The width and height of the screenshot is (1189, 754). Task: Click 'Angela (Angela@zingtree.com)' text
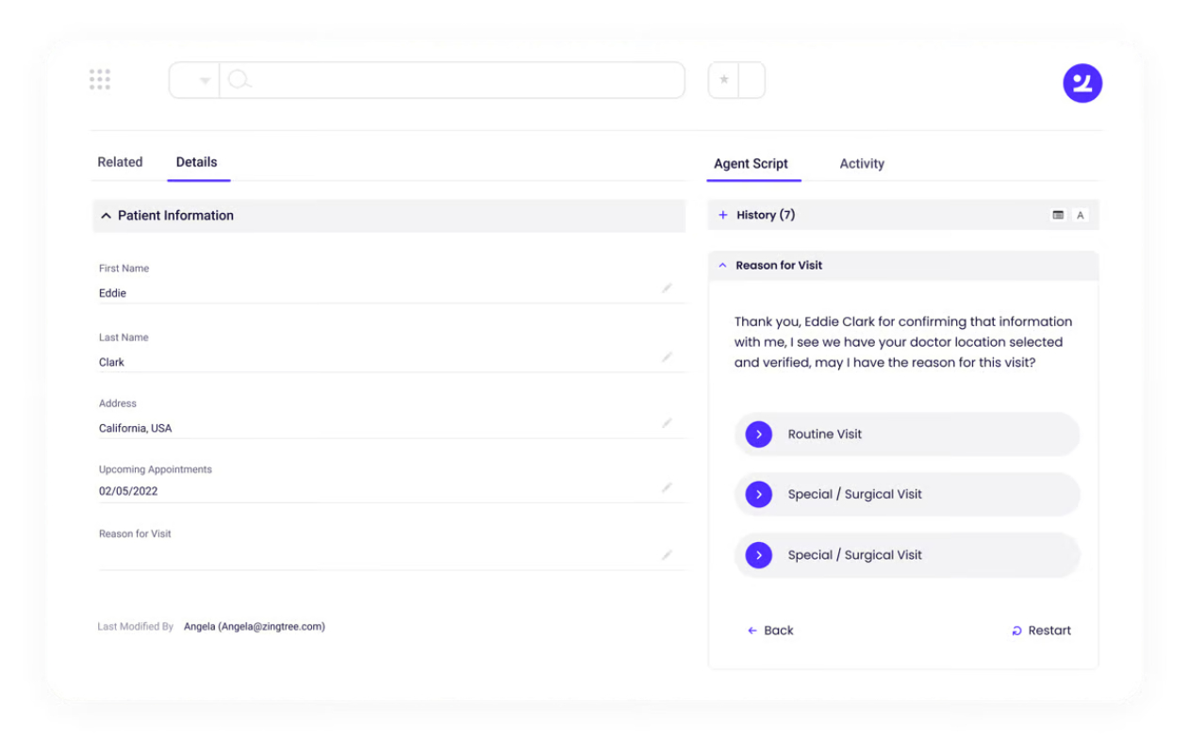point(255,626)
